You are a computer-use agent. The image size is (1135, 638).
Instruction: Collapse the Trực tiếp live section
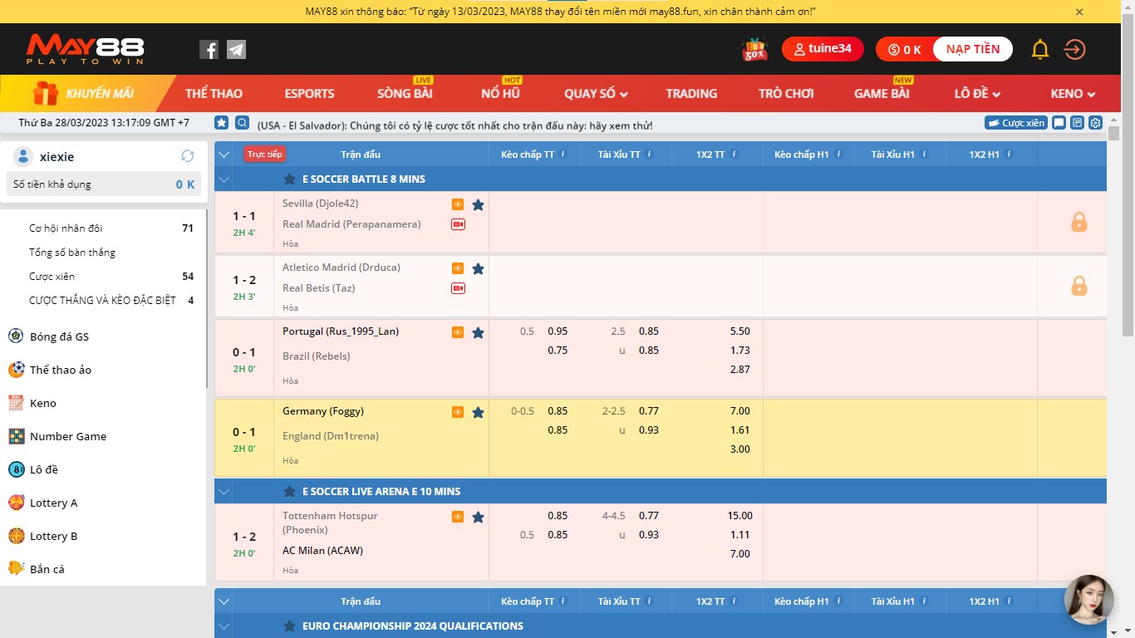click(x=224, y=154)
